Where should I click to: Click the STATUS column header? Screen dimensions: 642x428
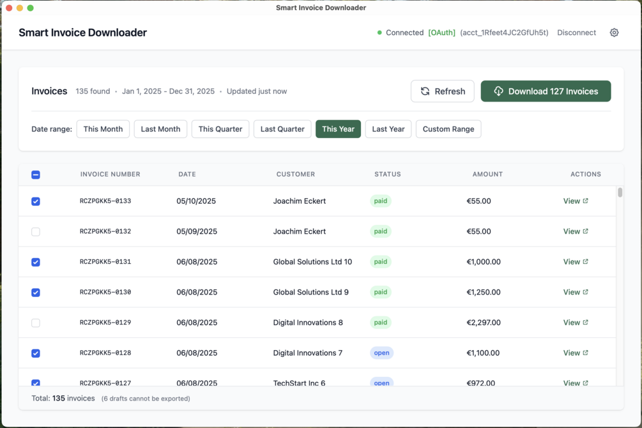click(387, 174)
